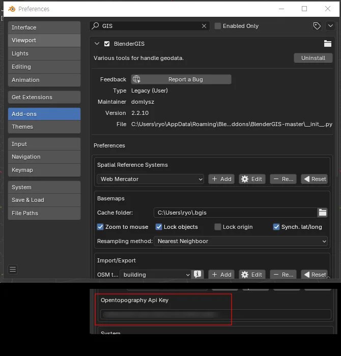Open the Interface preferences tab

click(x=44, y=27)
